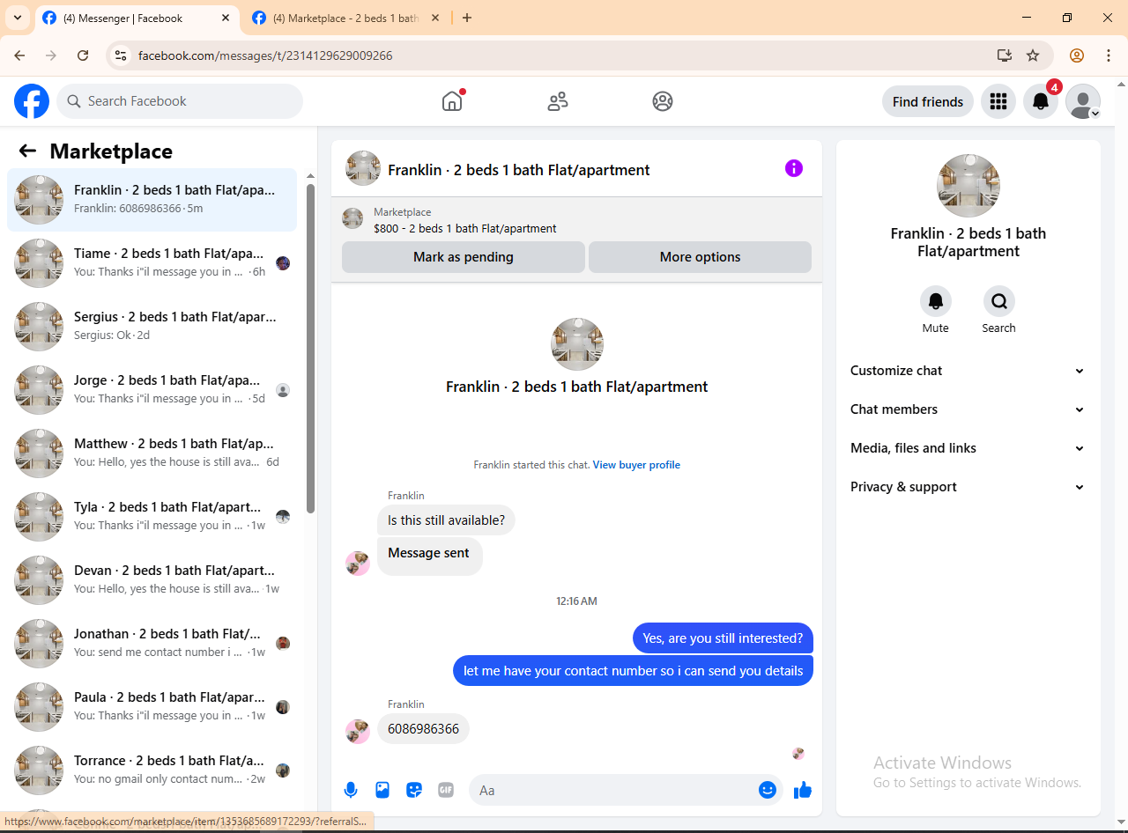Click the Mark as pending button

pyautogui.click(x=464, y=257)
